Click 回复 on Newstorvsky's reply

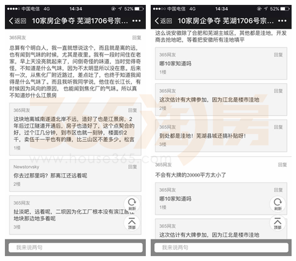(133, 167)
